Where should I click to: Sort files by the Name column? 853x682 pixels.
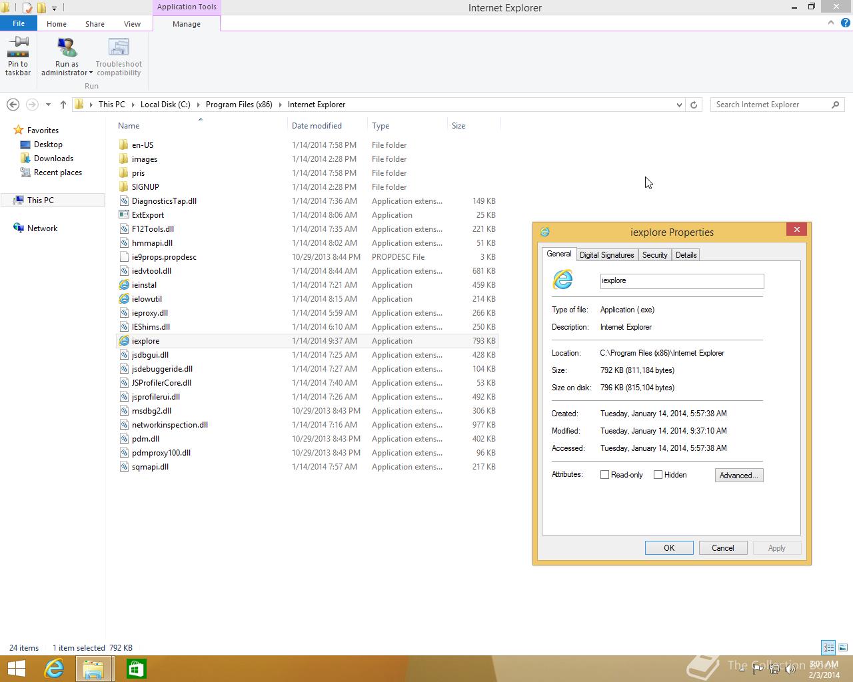[200, 125]
